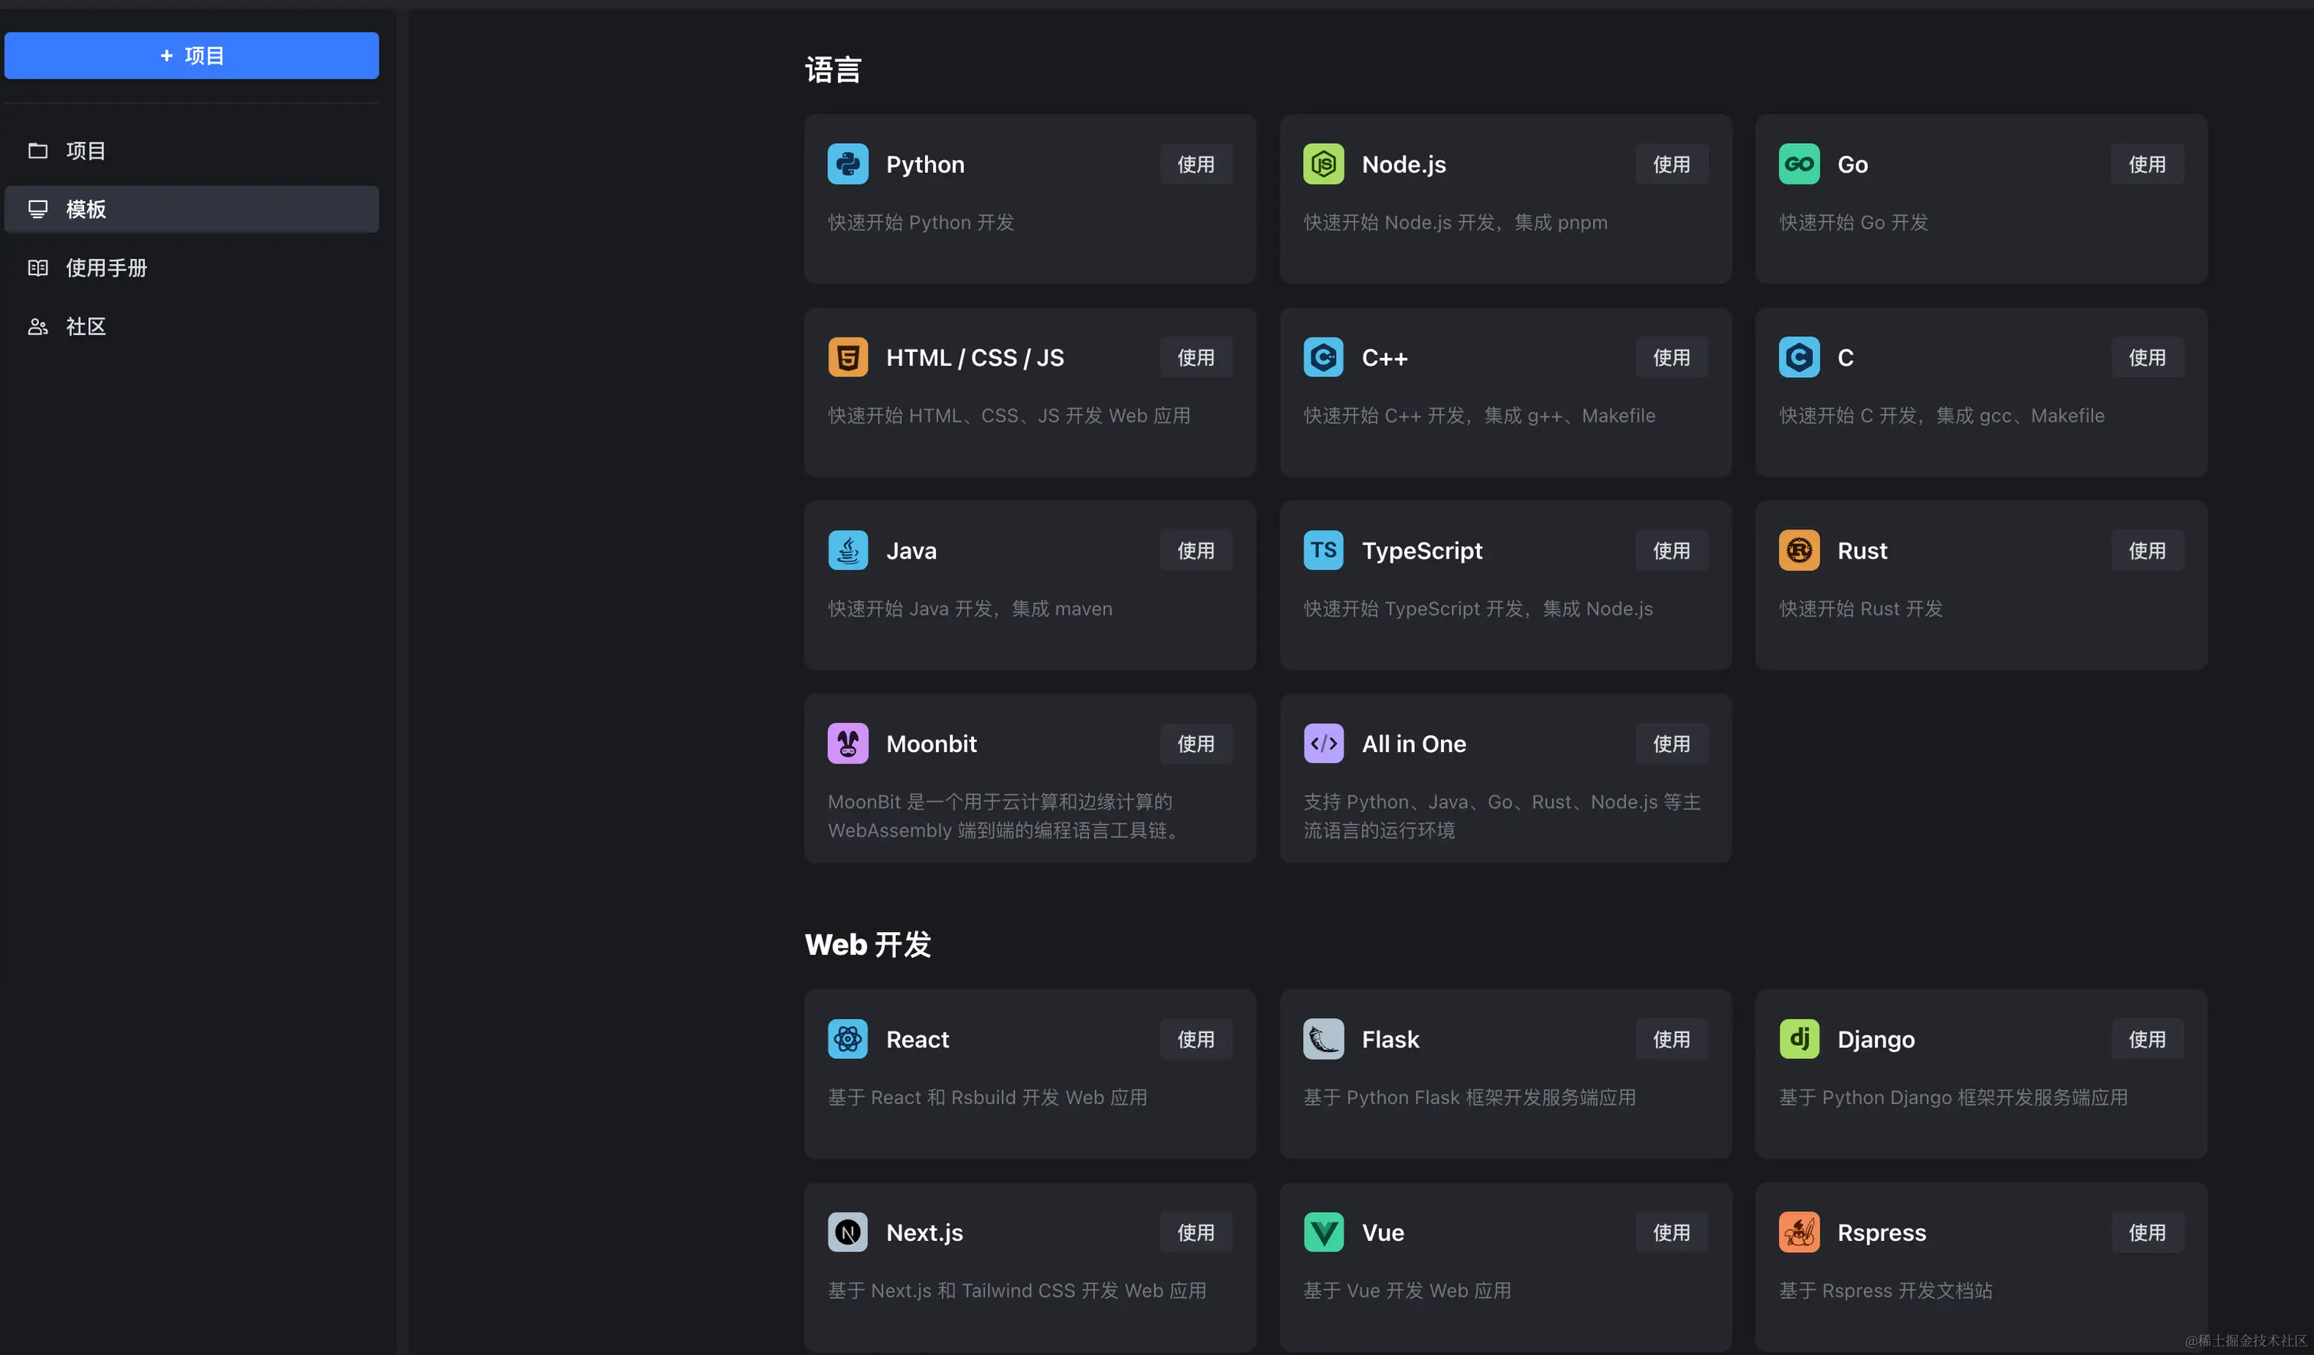Click the Java coffee cup icon
Viewport: 2314px width, 1355px height.
point(848,551)
